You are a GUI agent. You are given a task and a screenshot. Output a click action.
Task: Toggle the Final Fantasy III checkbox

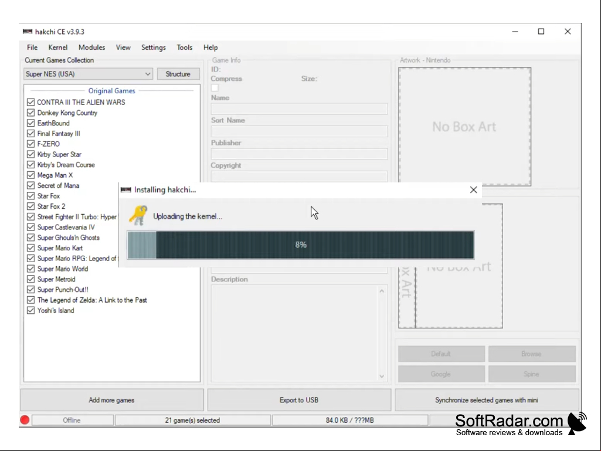click(x=30, y=134)
